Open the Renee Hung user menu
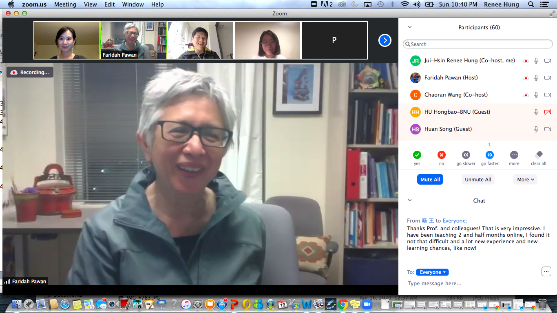The height and width of the screenshot is (313, 557). [502, 4]
